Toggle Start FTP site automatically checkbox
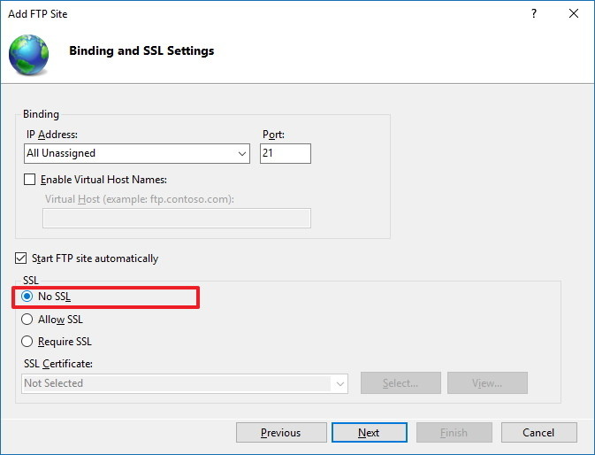Screen dimensions: 595x455 point(21,258)
